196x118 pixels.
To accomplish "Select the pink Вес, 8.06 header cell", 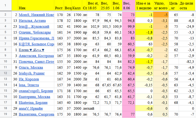I will coord(128,6).
